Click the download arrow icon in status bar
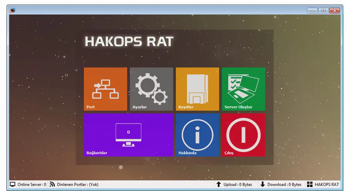 (x=262, y=184)
